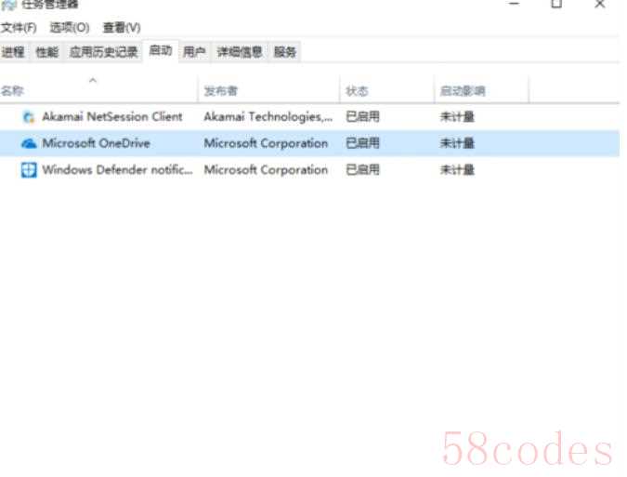Image resolution: width=627 pixels, height=477 pixels.
Task: Click Microsoft Corporation publisher in Defender row
Action: click(x=266, y=170)
